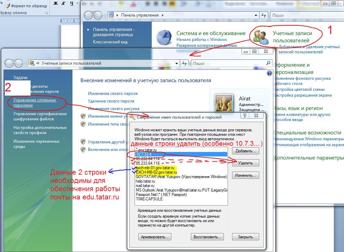
Task: Click forward arrow in User Accounts window
Action: [x=19, y=63]
